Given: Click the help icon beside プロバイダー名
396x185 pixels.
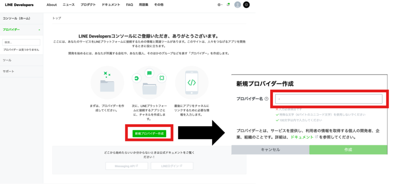Looking at the screenshot, I should (266, 99).
